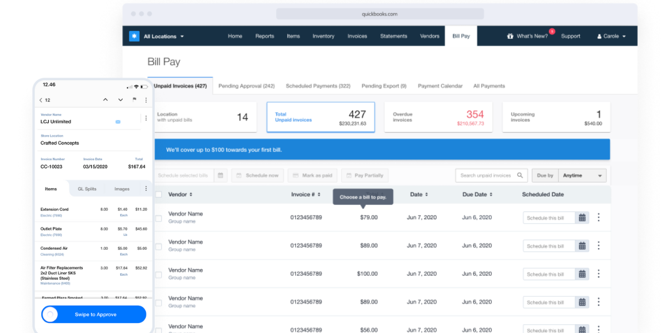The height and width of the screenshot is (333, 667).
Task: Tap the back arrow on the phone screen
Action: point(41,100)
